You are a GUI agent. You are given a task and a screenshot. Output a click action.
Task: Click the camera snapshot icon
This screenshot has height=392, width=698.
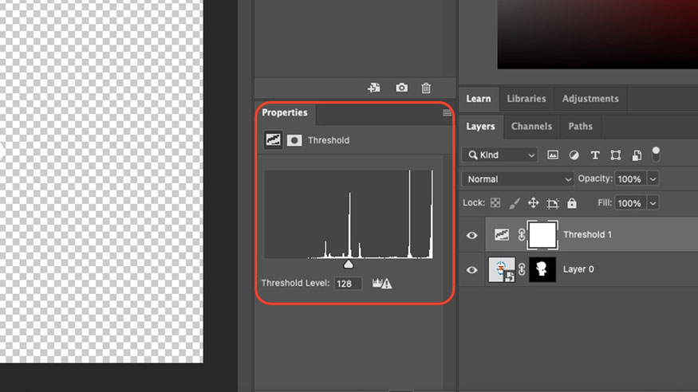[401, 88]
